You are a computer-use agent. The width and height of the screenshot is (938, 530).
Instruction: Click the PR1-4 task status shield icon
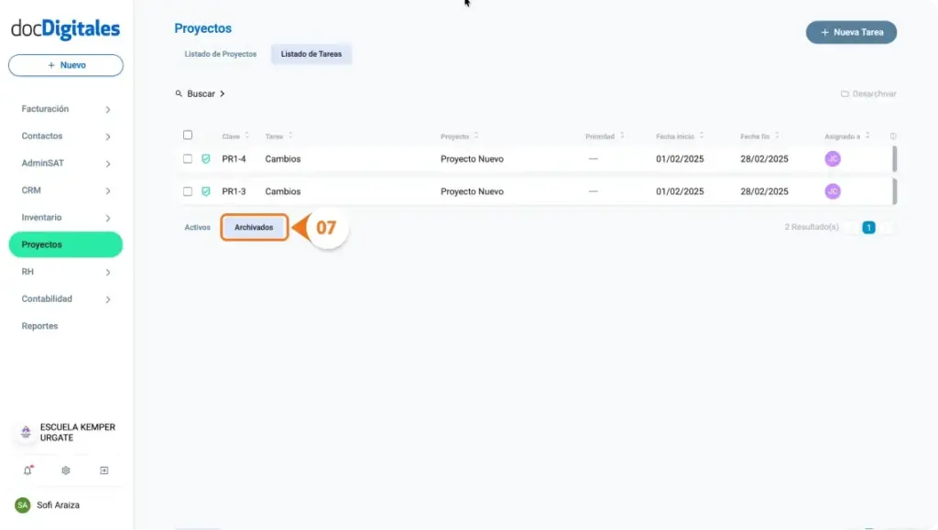point(206,159)
